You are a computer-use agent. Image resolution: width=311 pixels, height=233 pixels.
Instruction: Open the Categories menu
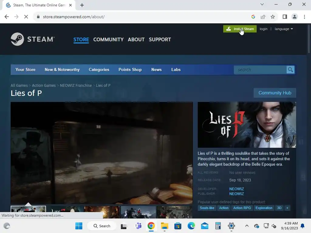point(99,69)
